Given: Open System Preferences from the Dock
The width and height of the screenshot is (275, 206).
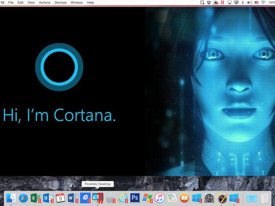Looking at the screenshot, I should click(x=209, y=198).
